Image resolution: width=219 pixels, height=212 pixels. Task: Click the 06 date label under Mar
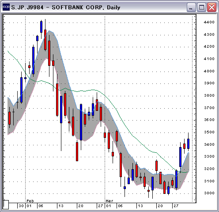[x=120, y=206]
